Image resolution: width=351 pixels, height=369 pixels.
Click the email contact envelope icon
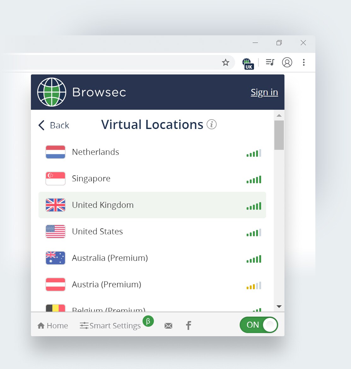point(168,325)
